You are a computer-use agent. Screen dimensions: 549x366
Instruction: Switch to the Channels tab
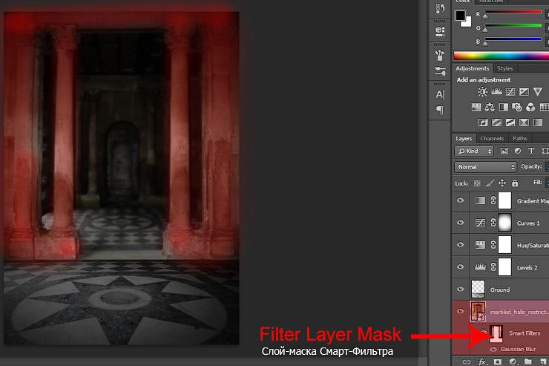492,138
